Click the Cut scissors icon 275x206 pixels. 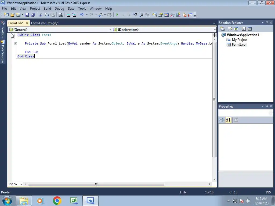pos(41,15)
